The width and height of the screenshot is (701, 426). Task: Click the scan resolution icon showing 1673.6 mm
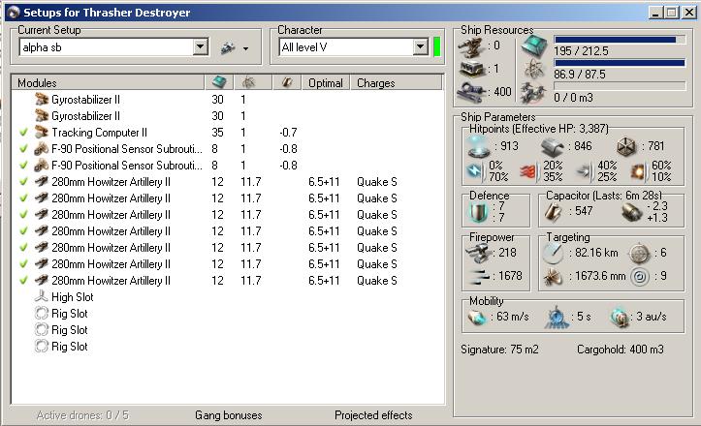553,277
